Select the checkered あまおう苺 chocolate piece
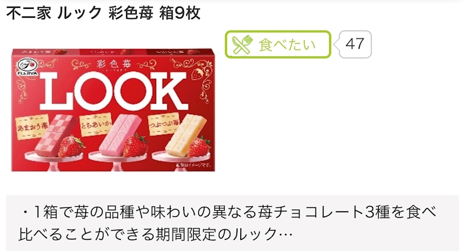Viewport: 465px width, 251px height. click(55, 136)
